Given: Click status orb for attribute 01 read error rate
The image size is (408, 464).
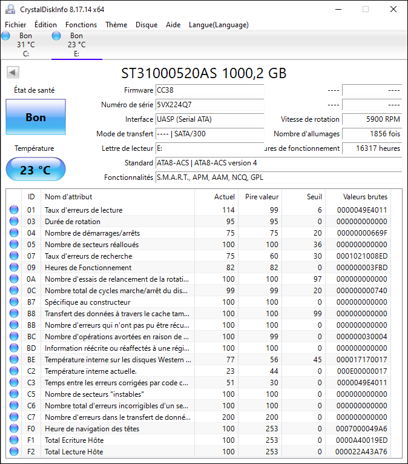Looking at the screenshot, I should [13, 210].
